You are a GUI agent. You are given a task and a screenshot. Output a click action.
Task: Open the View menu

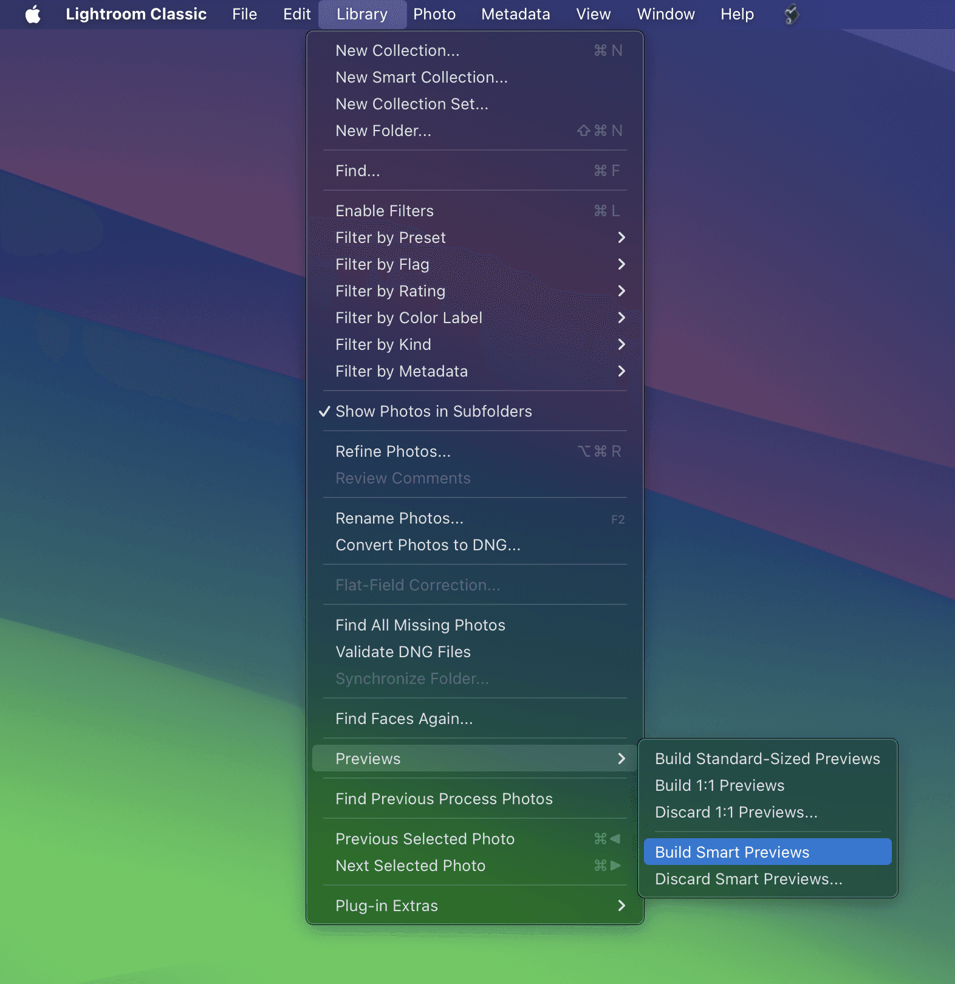tap(593, 14)
